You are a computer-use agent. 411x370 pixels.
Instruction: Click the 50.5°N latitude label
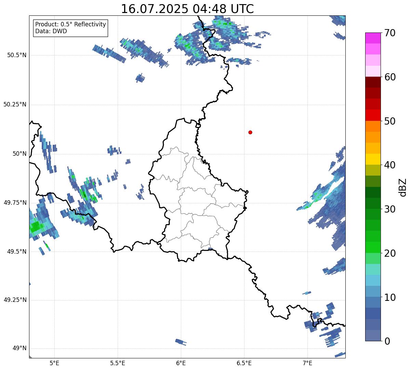pyautogui.click(x=17, y=55)
